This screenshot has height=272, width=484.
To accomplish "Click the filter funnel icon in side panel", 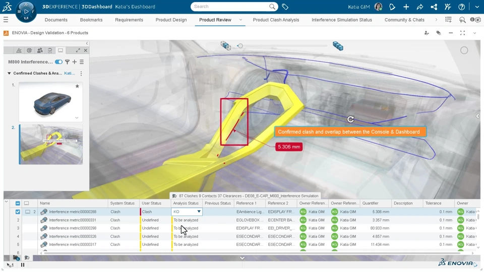I will click(67, 62).
